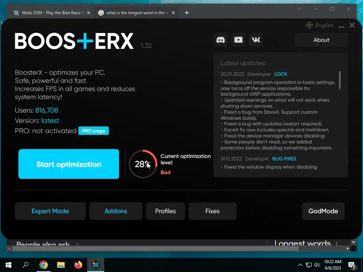Open the BoosterX VK page icon
The width and height of the screenshot is (363, 272).
pos(256,40)
